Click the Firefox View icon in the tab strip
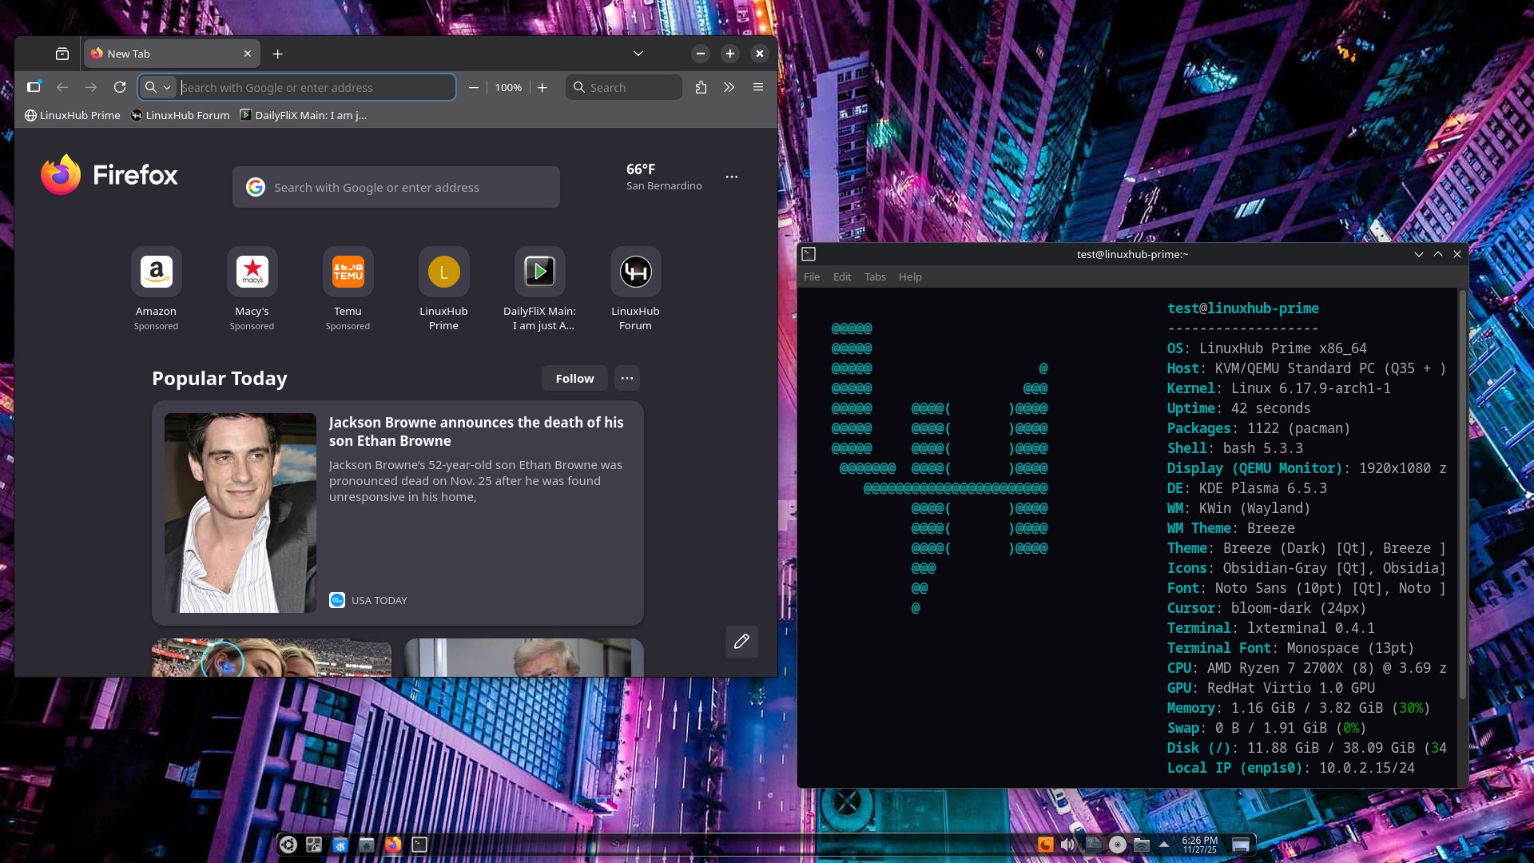This screenshot has height=863, width=1534. (x=62, y=54)
